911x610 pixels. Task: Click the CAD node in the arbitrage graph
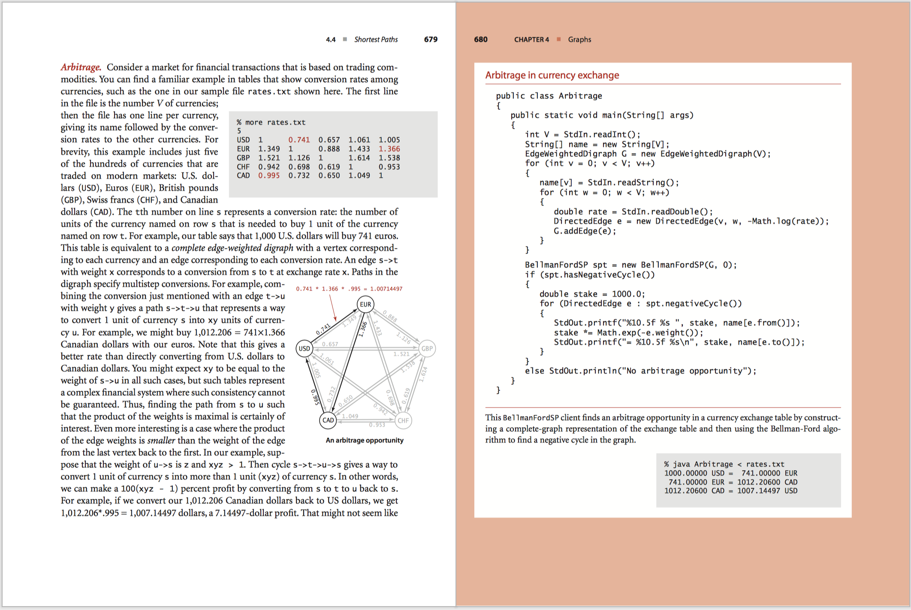click(x=328, y=420)
